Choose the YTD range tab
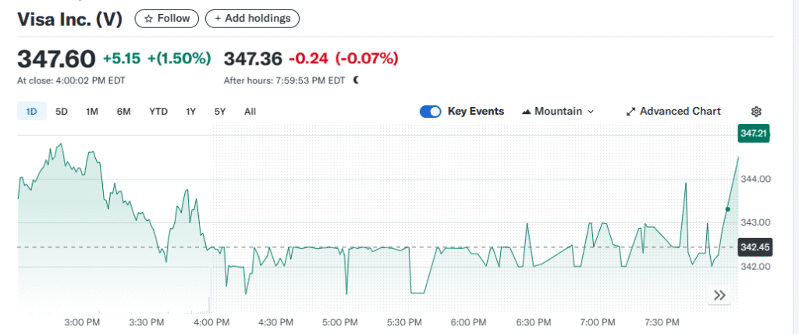The image size is (799, 334). pyautogui.click(x=158, y=111)
